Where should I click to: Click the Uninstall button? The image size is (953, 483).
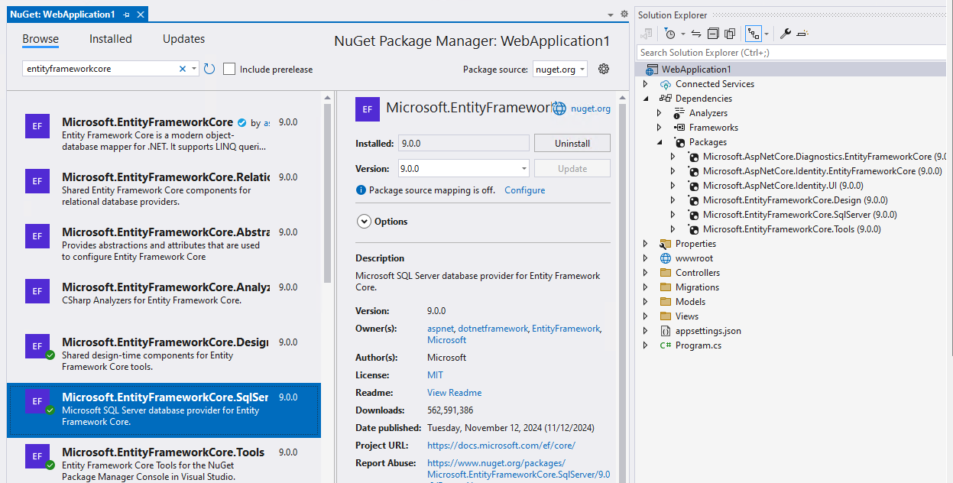(572, 143)
